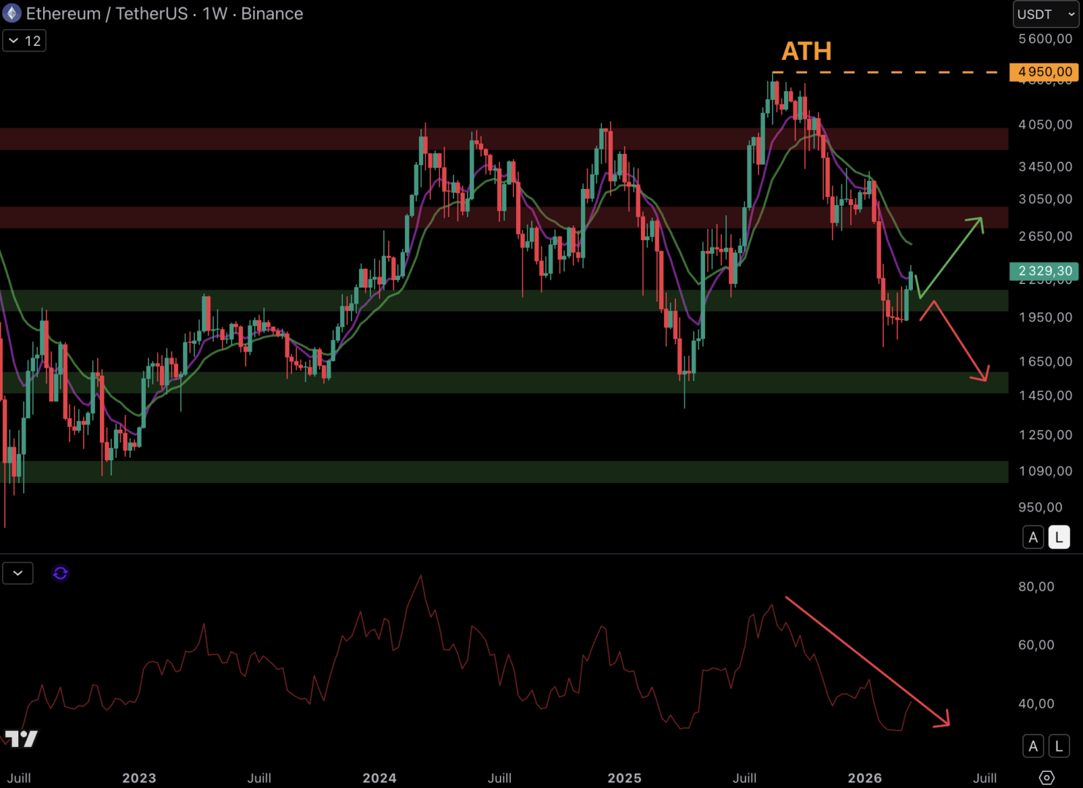
Task: Select the green upward projection arrow
Action: (x=951, y=256)
